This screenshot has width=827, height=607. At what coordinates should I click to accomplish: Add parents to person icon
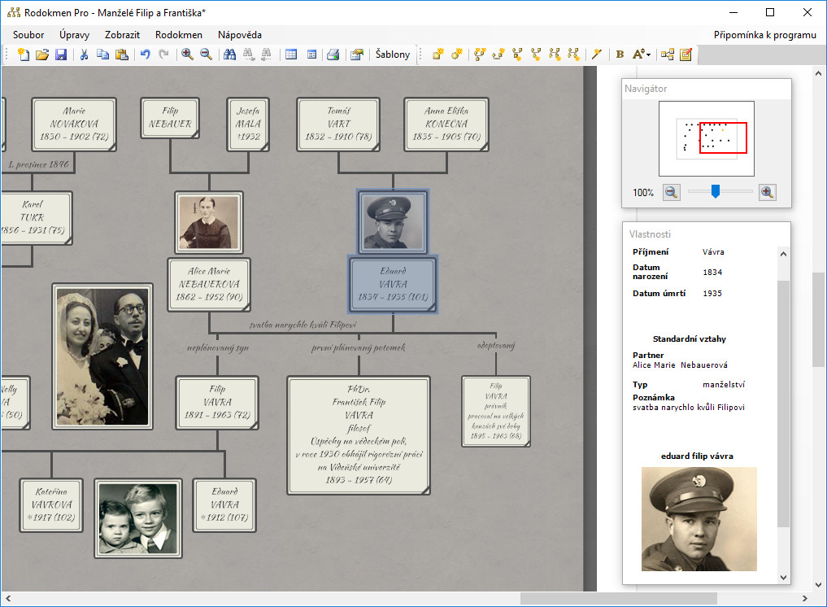pyautogui.click(x=480, y=55)
